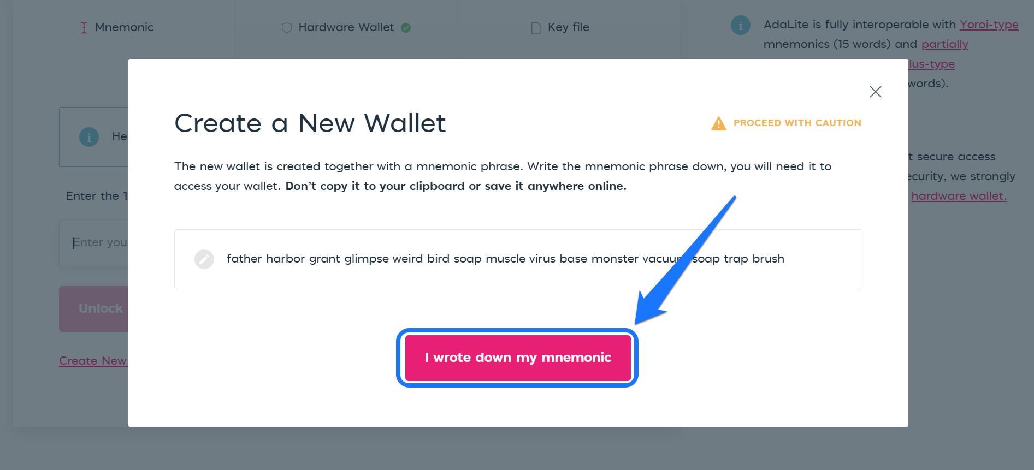Dismiss the dialog using the X icon
The width and height of the screenshot is (1034, 470).
pos(876,92)
